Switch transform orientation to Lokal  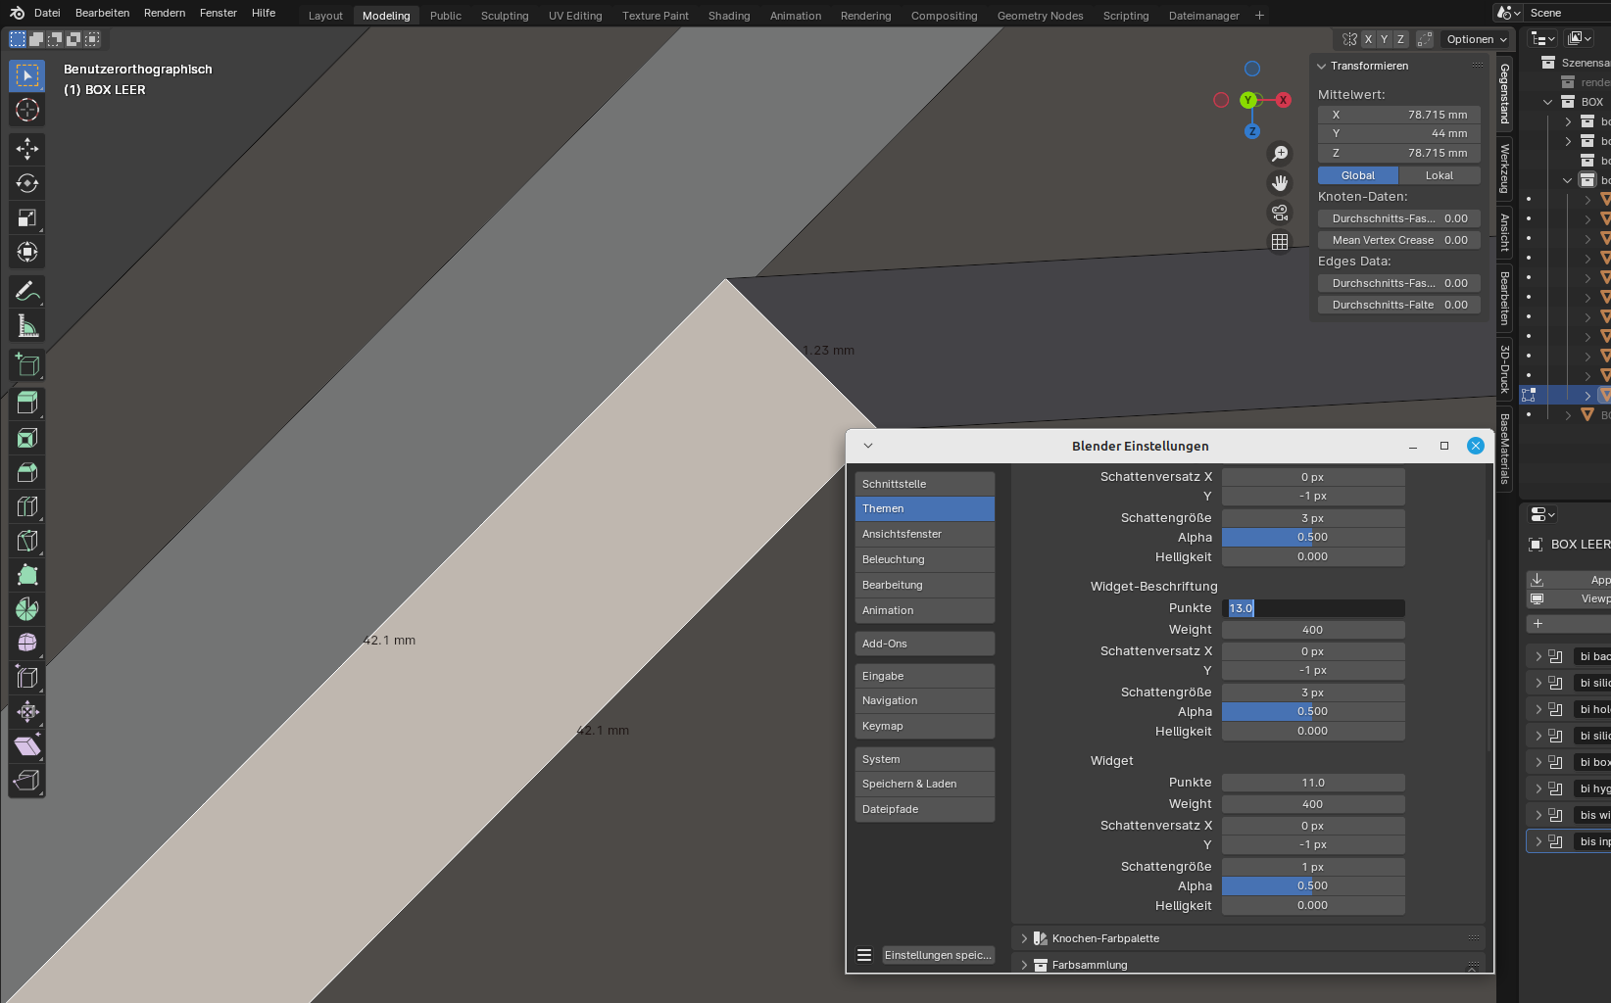pyautogui.click(x=1439, y=175)
